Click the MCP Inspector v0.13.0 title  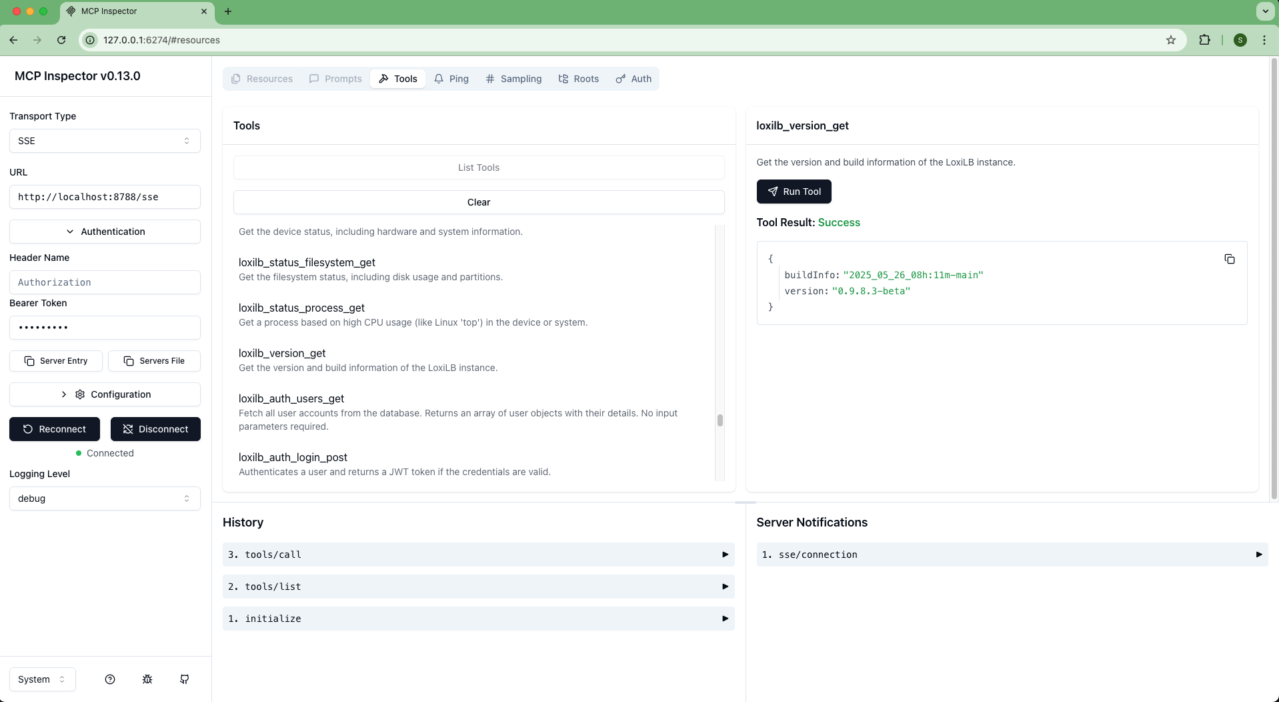tap(77, 76)
